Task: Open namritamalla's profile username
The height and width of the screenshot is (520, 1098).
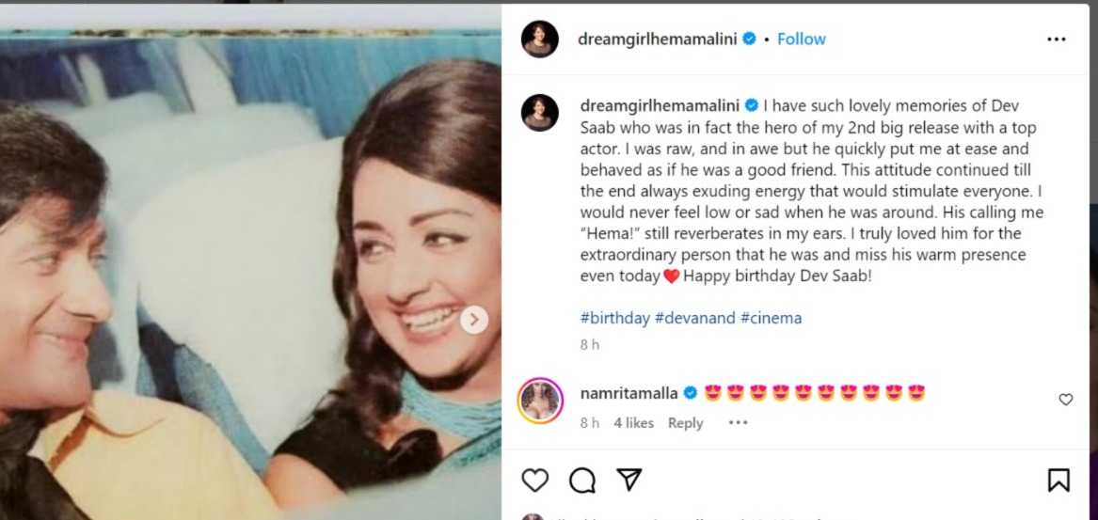Action: (x=629, y=392)
